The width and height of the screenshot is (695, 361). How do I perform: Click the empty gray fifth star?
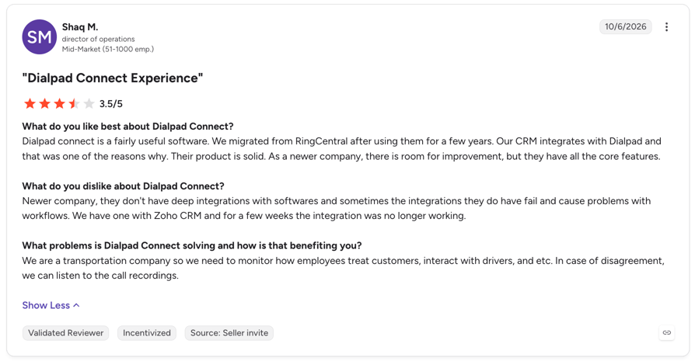click(89, 104)
